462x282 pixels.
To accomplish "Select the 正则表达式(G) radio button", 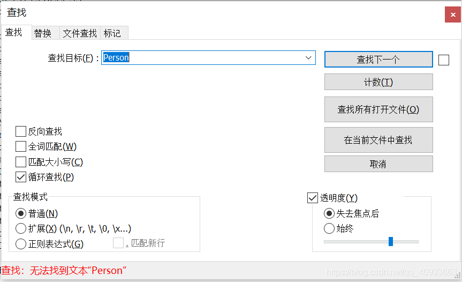I will click(x=21, y=243).
